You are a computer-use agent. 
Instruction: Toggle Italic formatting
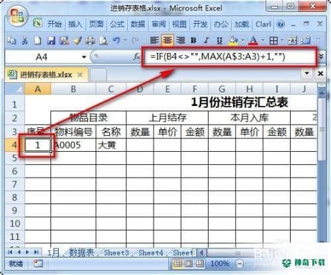click(207, 40)
